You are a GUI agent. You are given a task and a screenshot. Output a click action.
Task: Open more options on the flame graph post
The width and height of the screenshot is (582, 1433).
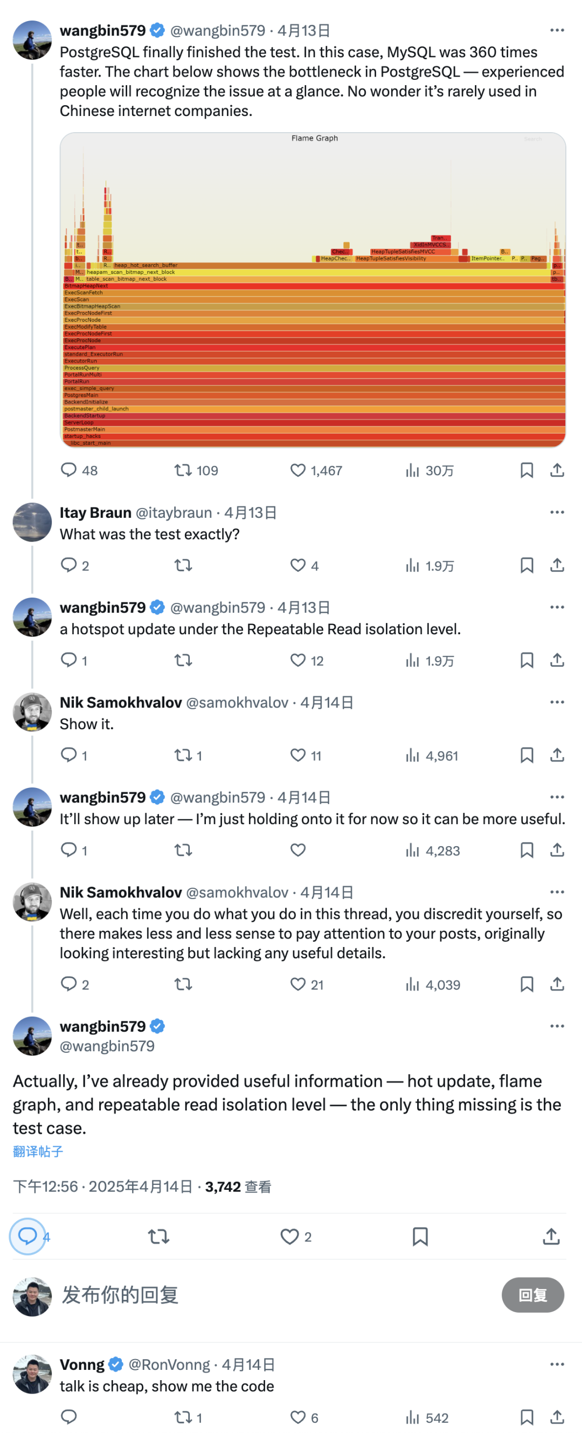tap(557, 31)
